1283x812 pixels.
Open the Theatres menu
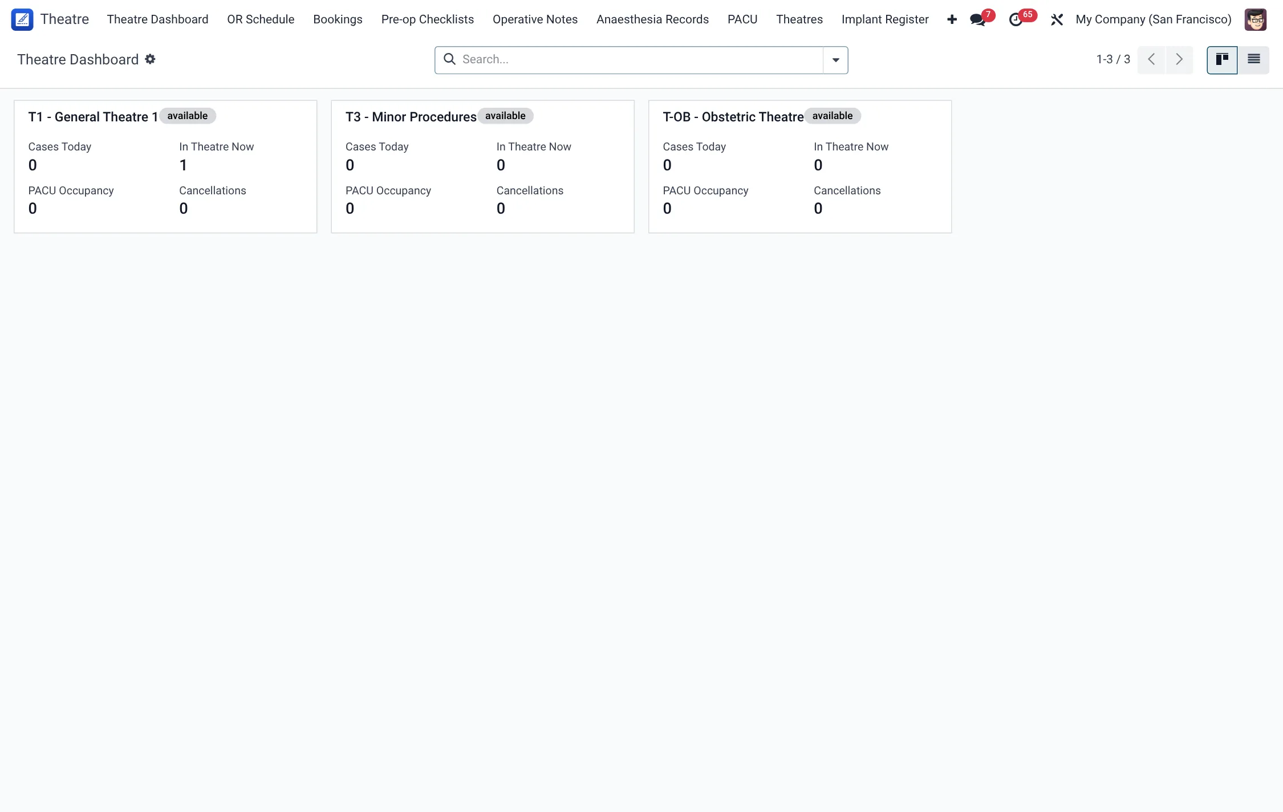tap(799, 19)
